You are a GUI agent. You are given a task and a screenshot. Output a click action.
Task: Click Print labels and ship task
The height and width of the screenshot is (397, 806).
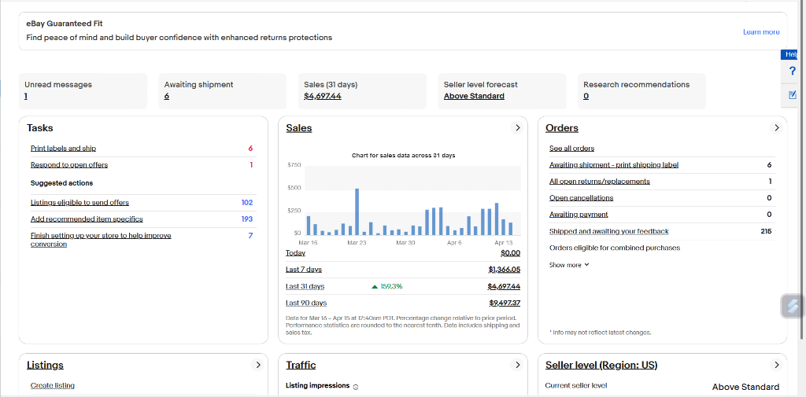63,149
